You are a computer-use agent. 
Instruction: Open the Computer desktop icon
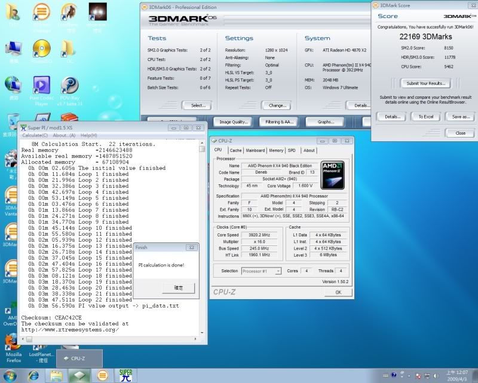pos(13,49)
